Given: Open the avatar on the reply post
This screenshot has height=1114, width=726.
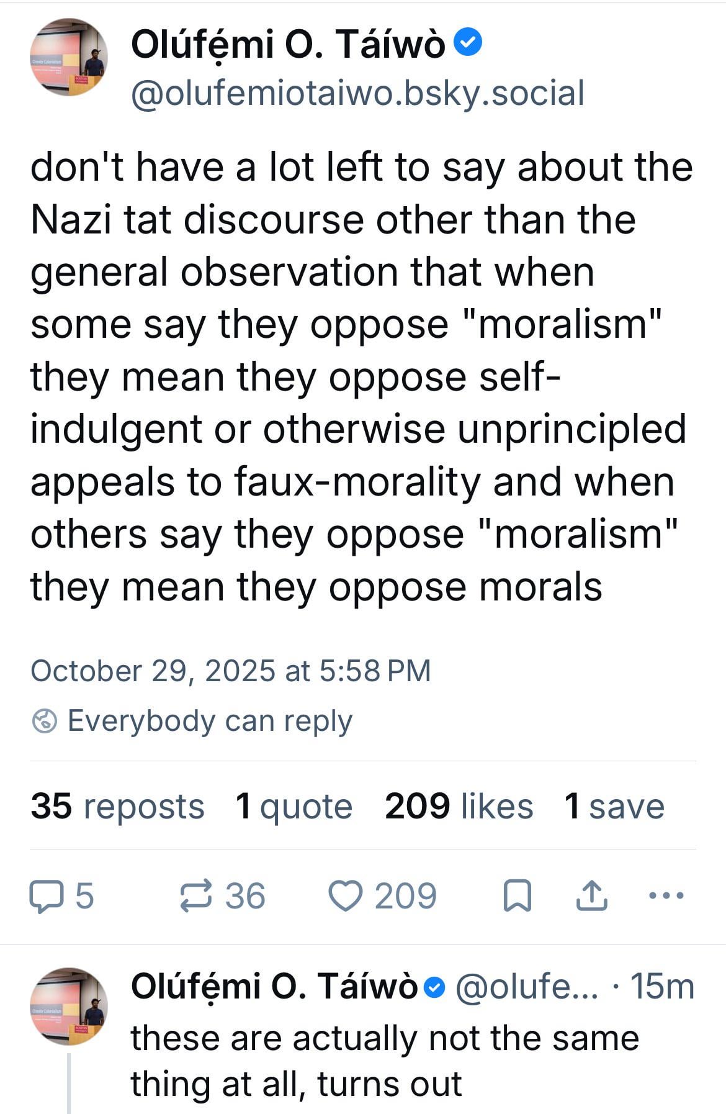Looking at the screenshot, I should (69, 1006).
